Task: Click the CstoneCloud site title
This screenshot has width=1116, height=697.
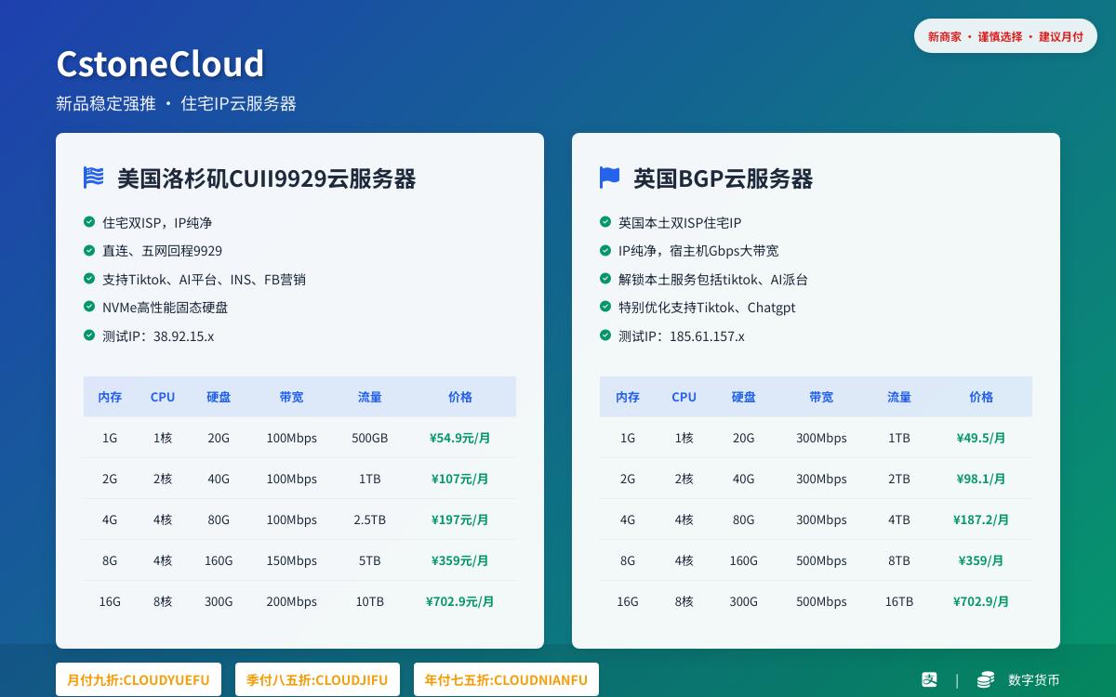Action: (x=160, y=64)
